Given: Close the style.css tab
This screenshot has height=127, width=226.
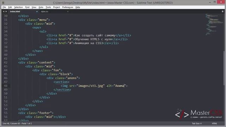Looking at the screenshot, I should 68,12.
